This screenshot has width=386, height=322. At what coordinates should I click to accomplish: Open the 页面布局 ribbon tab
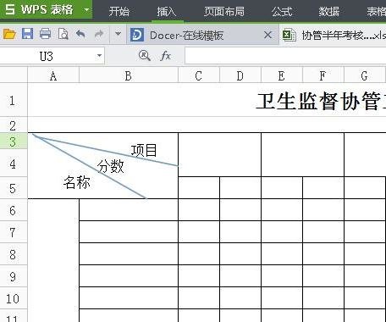coord(224,12)
